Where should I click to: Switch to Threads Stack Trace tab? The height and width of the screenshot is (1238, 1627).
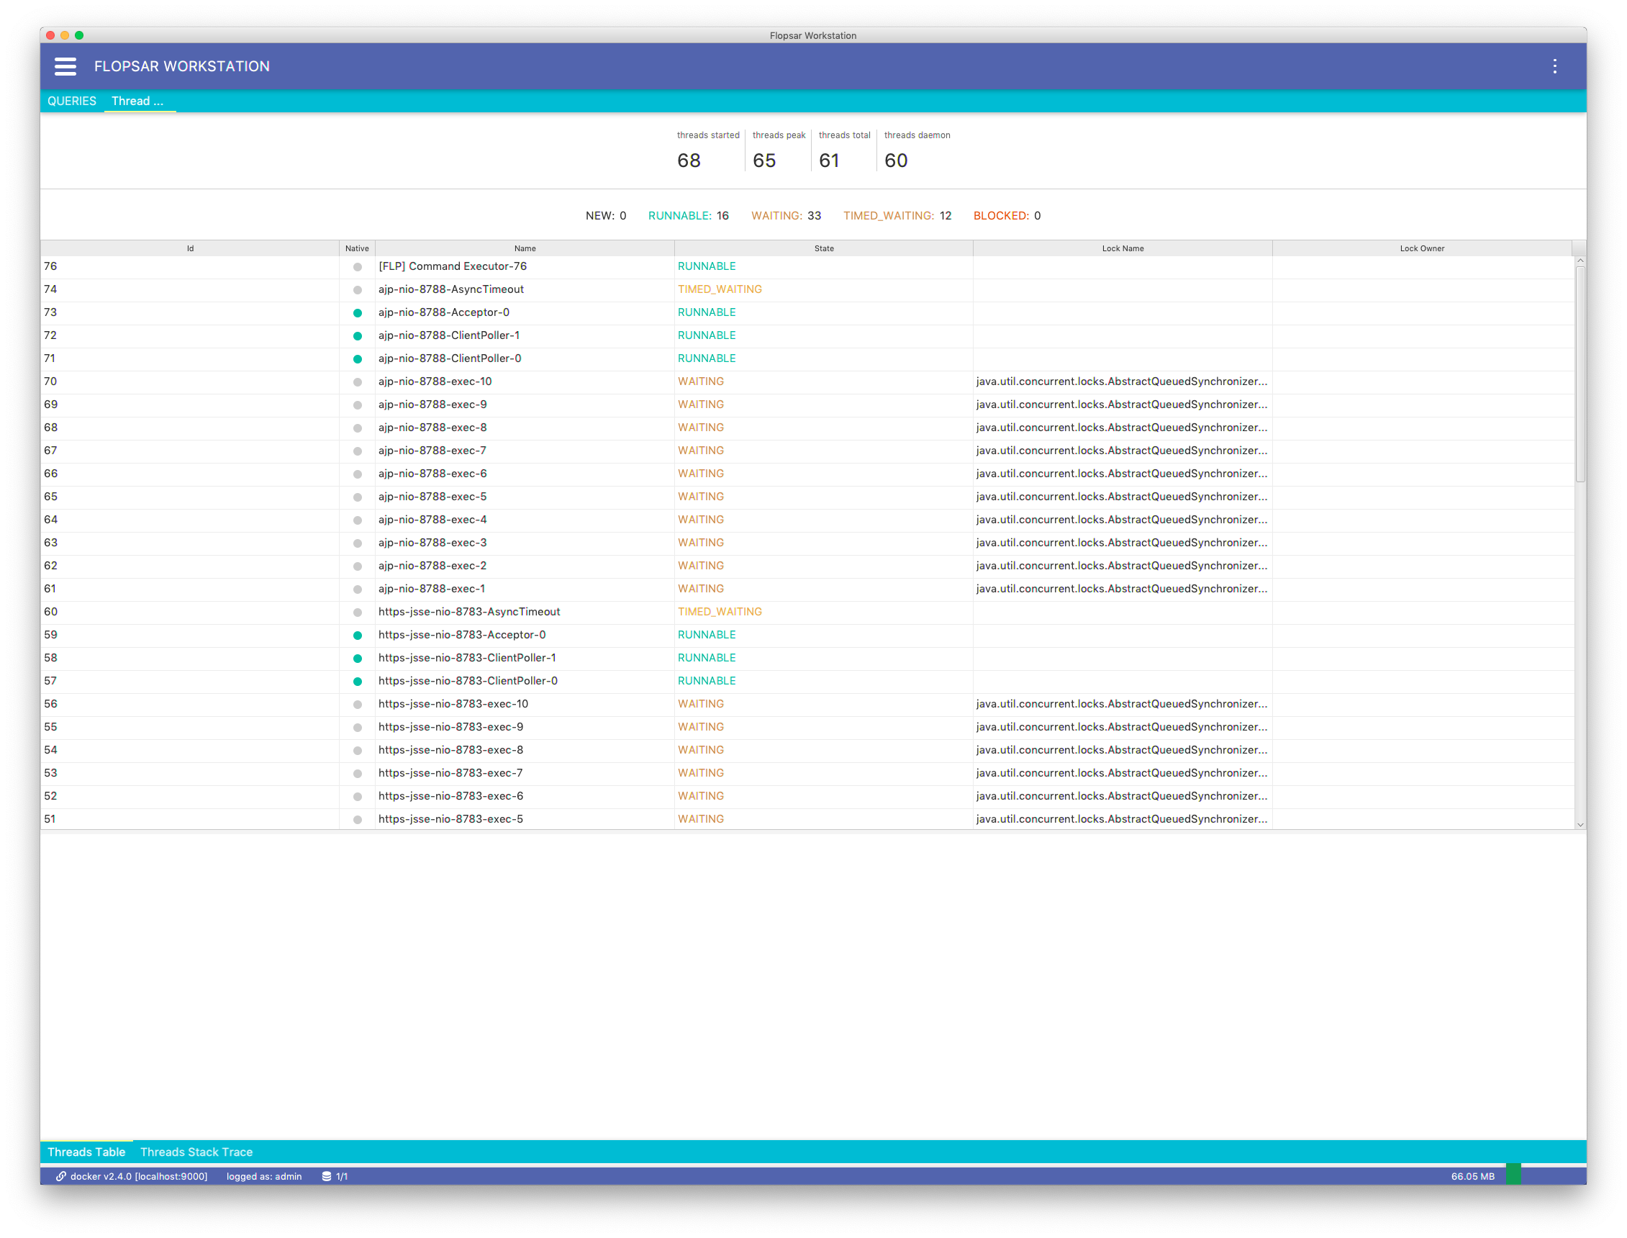[x=195, y=1152]
